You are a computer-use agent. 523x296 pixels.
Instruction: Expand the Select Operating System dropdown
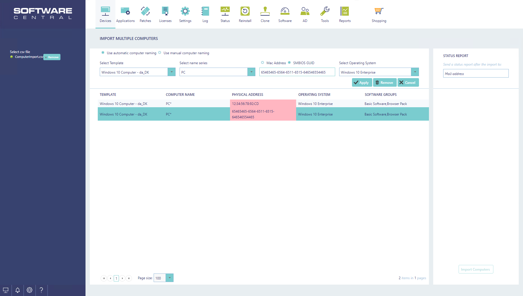[x=415, y=72]
